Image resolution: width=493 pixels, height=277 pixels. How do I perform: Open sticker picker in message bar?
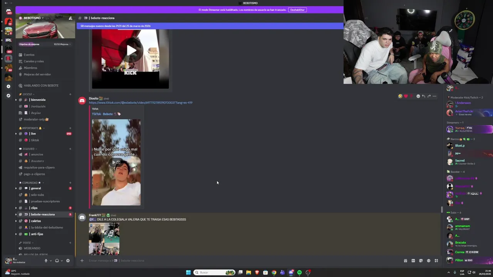coord(421,260)
